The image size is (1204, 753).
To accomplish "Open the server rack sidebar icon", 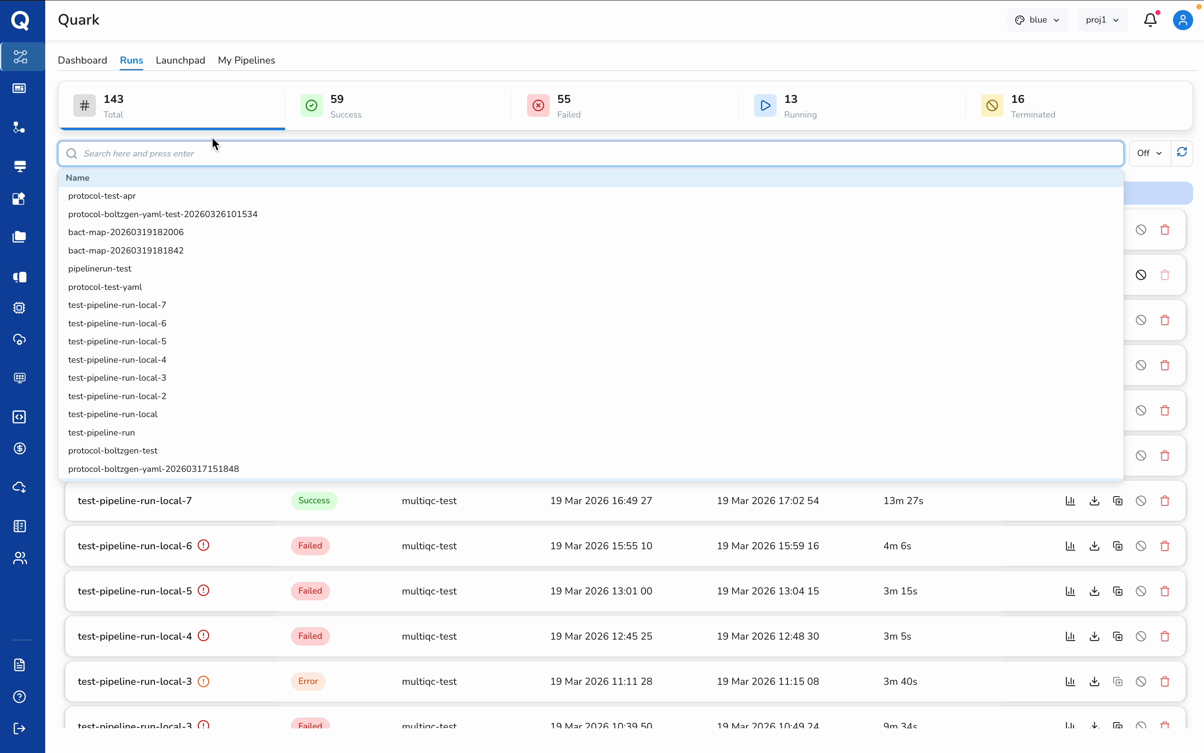I will click(x=19, y=166).
